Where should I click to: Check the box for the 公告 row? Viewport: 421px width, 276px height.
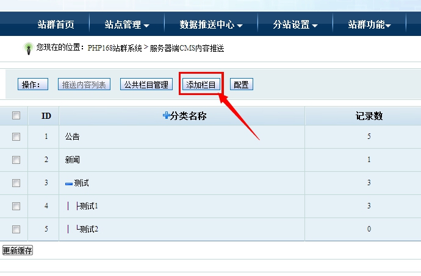pyautogui.click(x=16, y=136)
